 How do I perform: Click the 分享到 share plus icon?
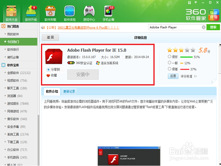coord(48,70)
